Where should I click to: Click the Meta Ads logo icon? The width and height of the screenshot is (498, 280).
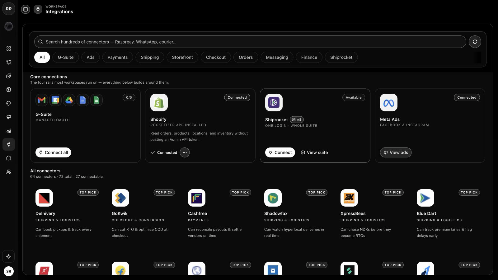click(389, 103)
